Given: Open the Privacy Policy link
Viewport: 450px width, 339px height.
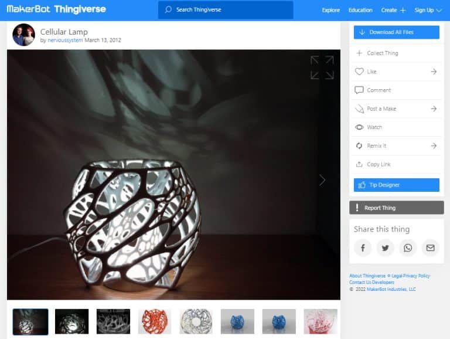Looking at the screenshot, I should [417, 276].
